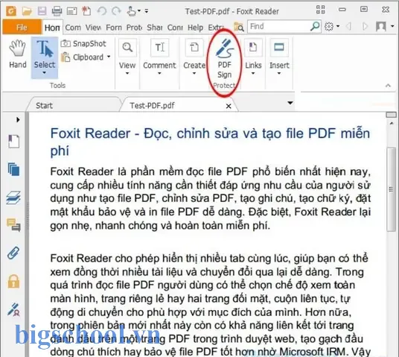Expand the Comment group dropdown arrow
This screenshot has height=357, width=399.
[x=159, y=73]
